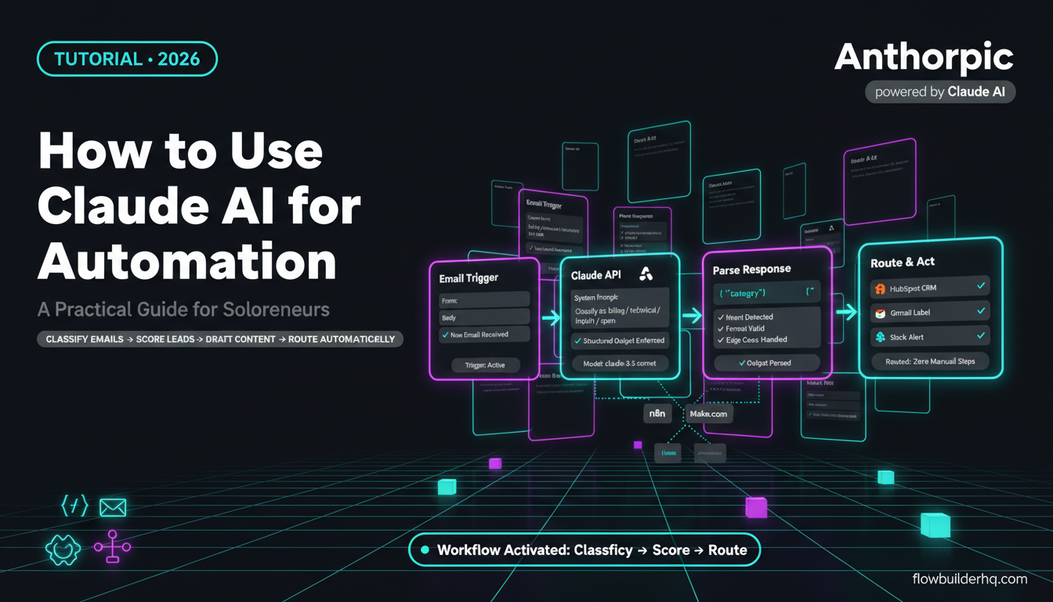This screenshot has width=1053, height=602.
Task: Click arrow between Claude API and Parse Response
Action: (x=692, y=315)
